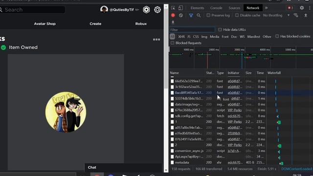
Task: Open VIP-Perks initiator link for 67fec3688a20f57 row
Action: point(235,110)
